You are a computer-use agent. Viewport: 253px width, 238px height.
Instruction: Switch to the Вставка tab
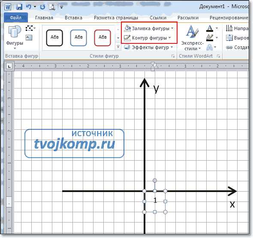73,18
